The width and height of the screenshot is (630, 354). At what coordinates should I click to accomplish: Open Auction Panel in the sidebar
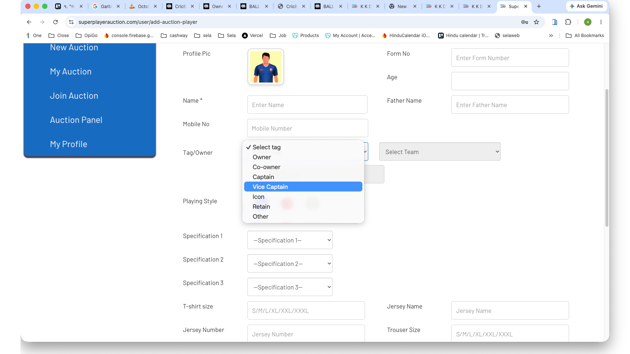pyautogui.click(x=76, y=120)
